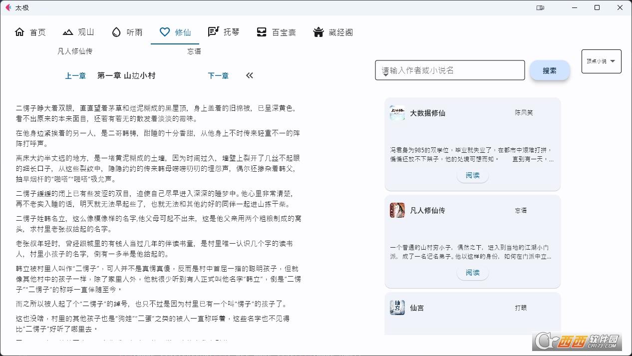Click 阅读 for 凡人修仙传
Screen dimensions: 632x356
(472, 273)
